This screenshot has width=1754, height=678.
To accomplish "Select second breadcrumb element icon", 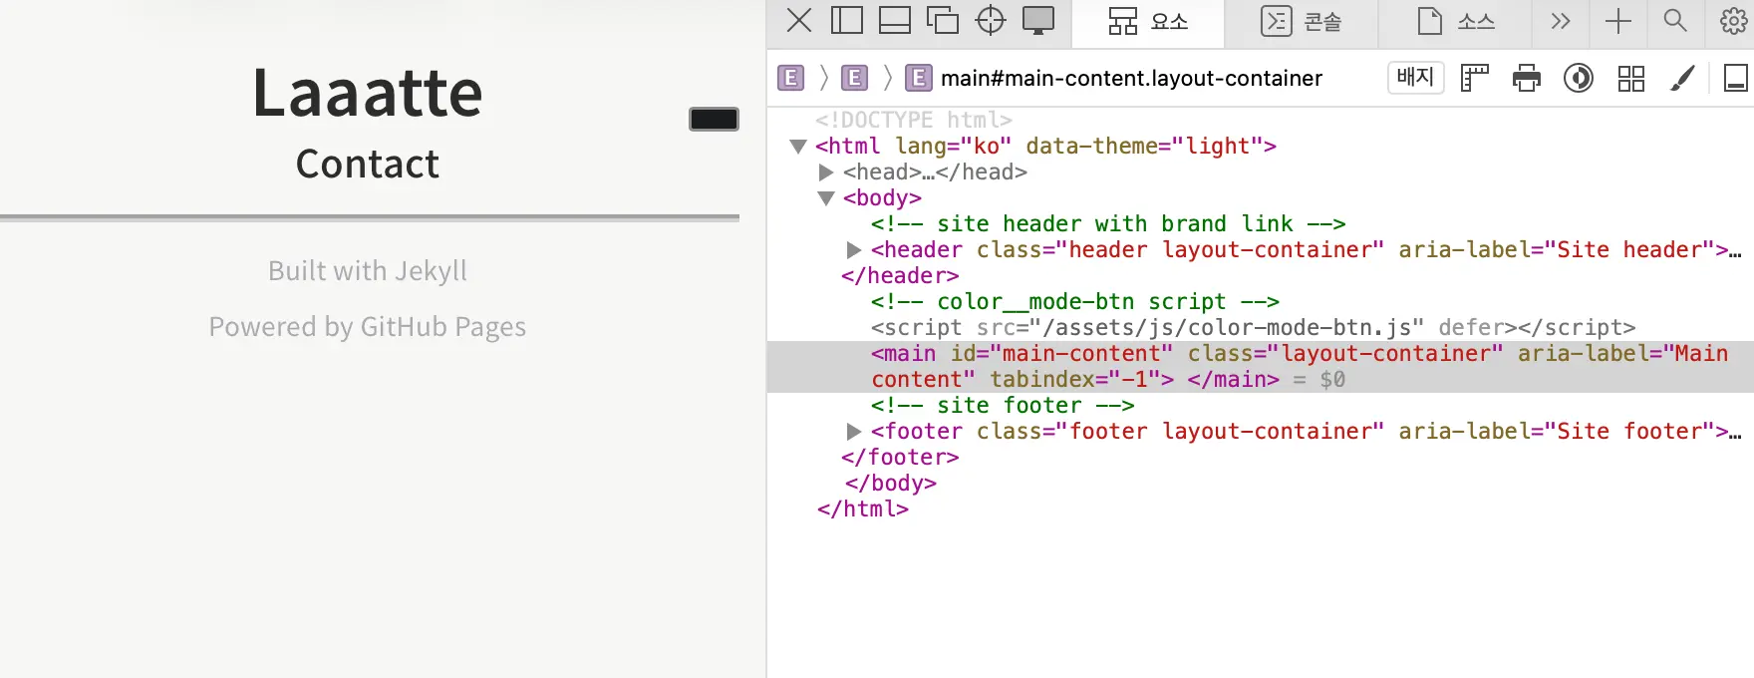I will pos(855,78).
